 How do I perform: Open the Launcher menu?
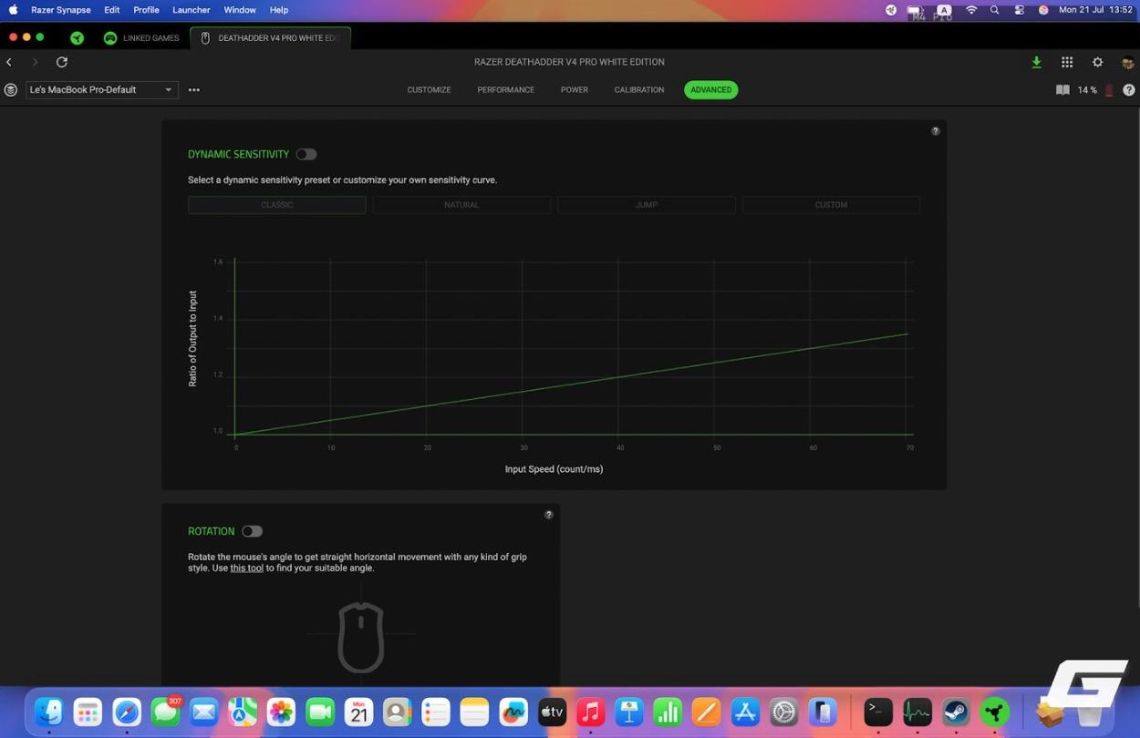click(192, 10)
